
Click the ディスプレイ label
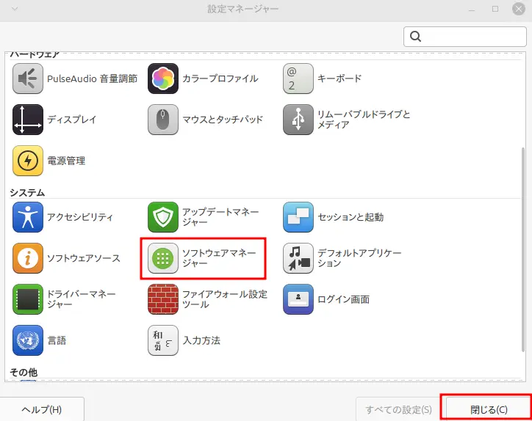coord(71,120)
